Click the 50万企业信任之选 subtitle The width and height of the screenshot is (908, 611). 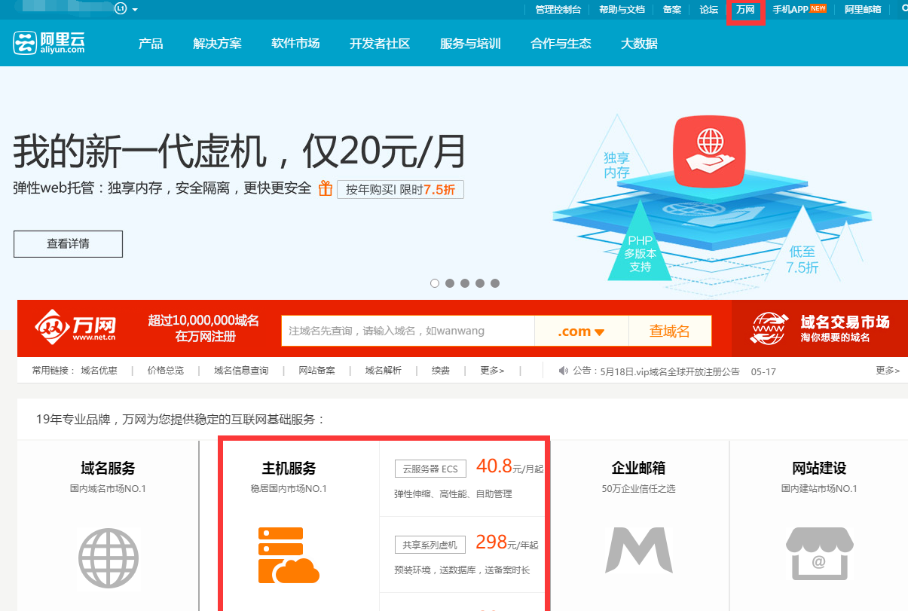(638, 489)
